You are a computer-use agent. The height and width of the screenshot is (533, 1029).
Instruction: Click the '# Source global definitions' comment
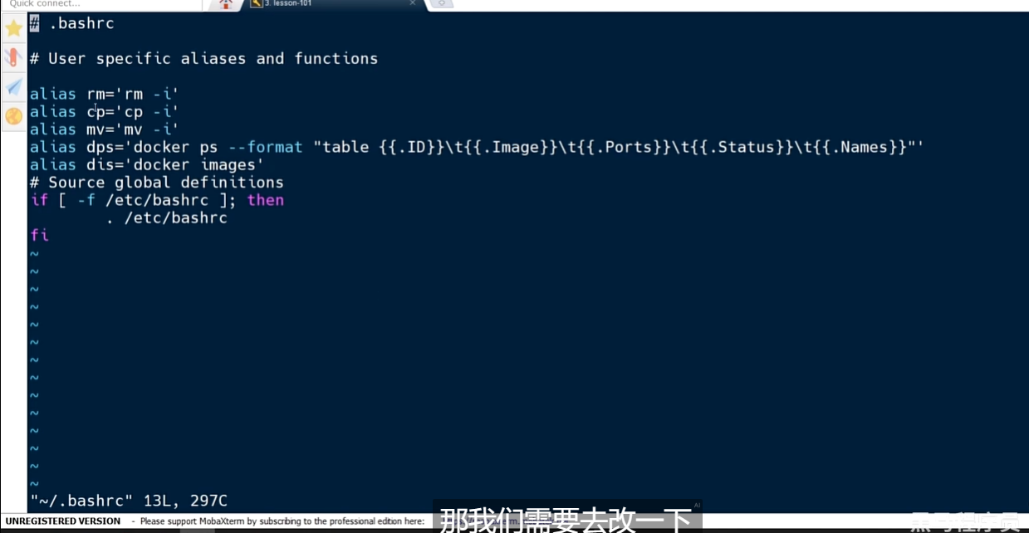157,183
